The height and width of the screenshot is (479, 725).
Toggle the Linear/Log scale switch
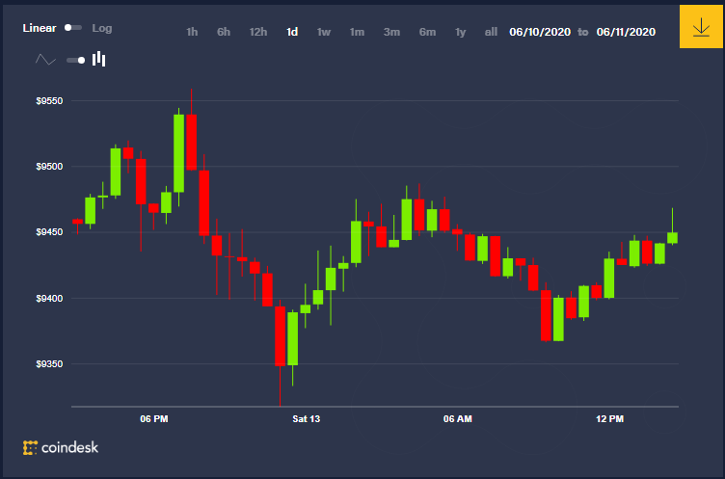(73, 28)
